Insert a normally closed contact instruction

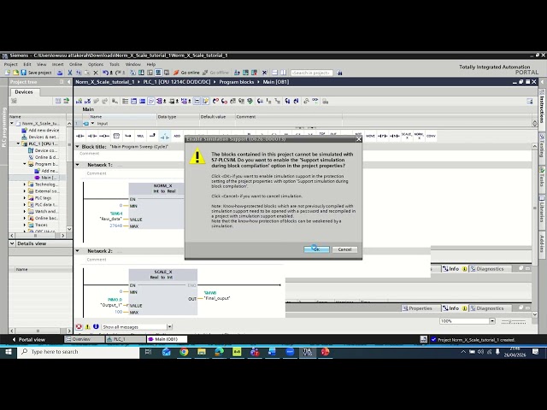pos(92,136)
